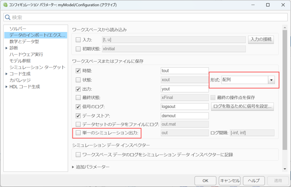Expand the 診断 tree node

pyautogui.click(x=7, y=48)
